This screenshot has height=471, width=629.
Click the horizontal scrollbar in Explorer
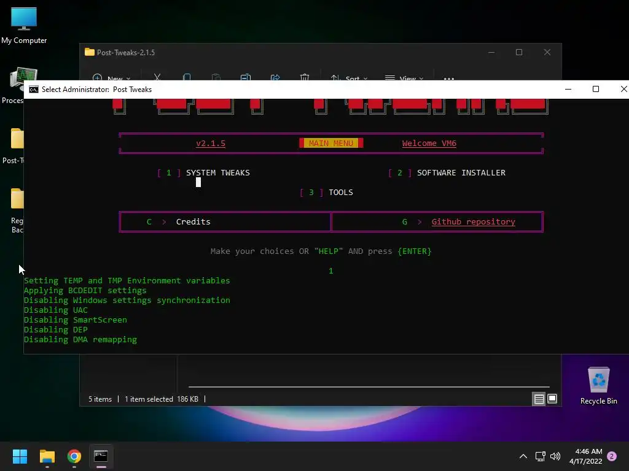pos(369,387)
